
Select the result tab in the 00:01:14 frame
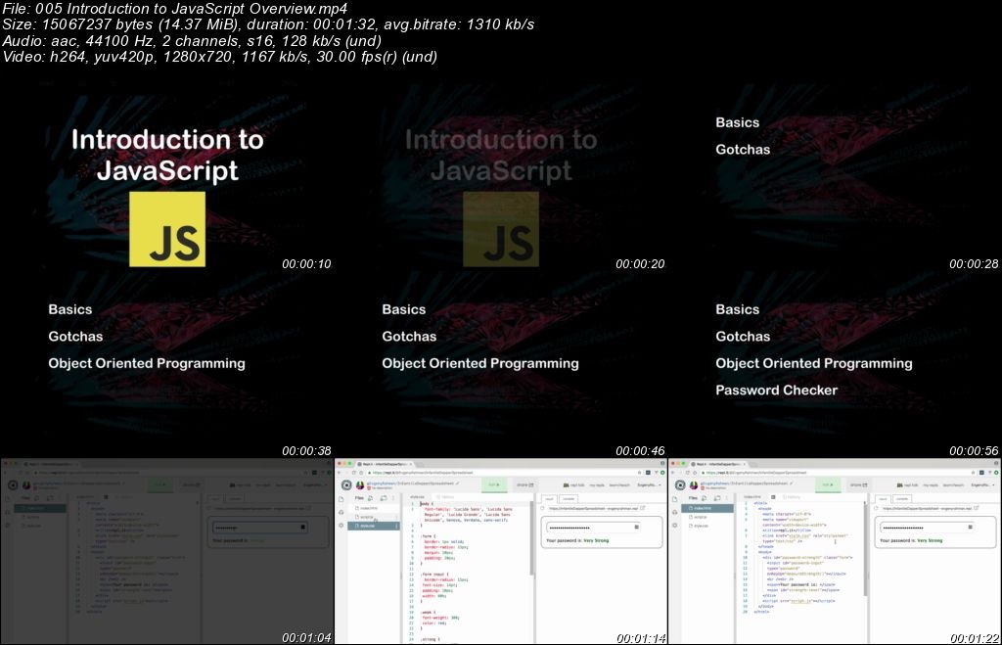[550, 498]
